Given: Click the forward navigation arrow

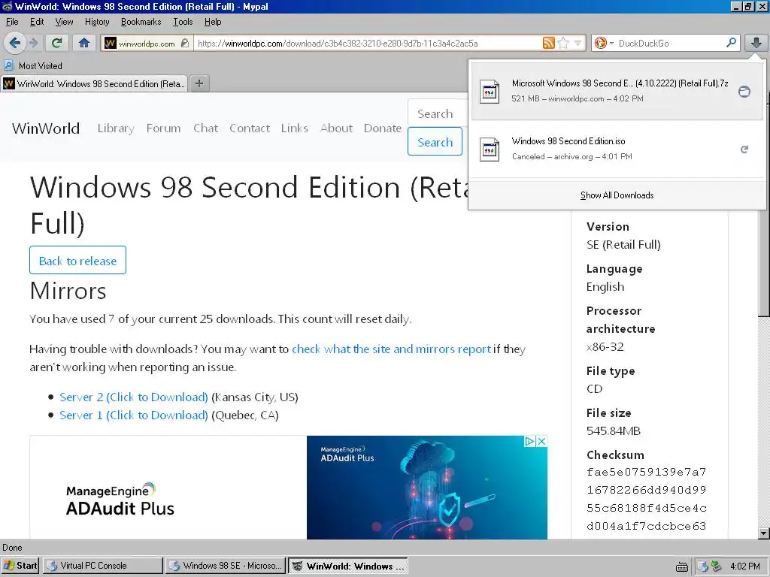Looking at the screenshot, I should 33,43.
